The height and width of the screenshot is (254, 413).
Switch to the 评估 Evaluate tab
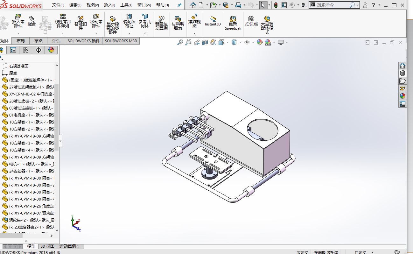coord(56,41)
